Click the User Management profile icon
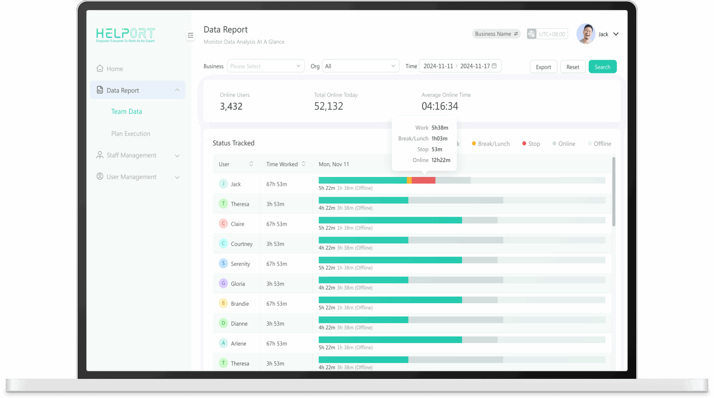Screen dimensions: 714x398 [x=100, y=176]
